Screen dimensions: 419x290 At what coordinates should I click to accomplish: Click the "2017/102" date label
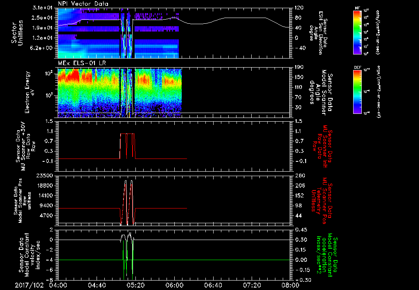click(x=29, y=285)
